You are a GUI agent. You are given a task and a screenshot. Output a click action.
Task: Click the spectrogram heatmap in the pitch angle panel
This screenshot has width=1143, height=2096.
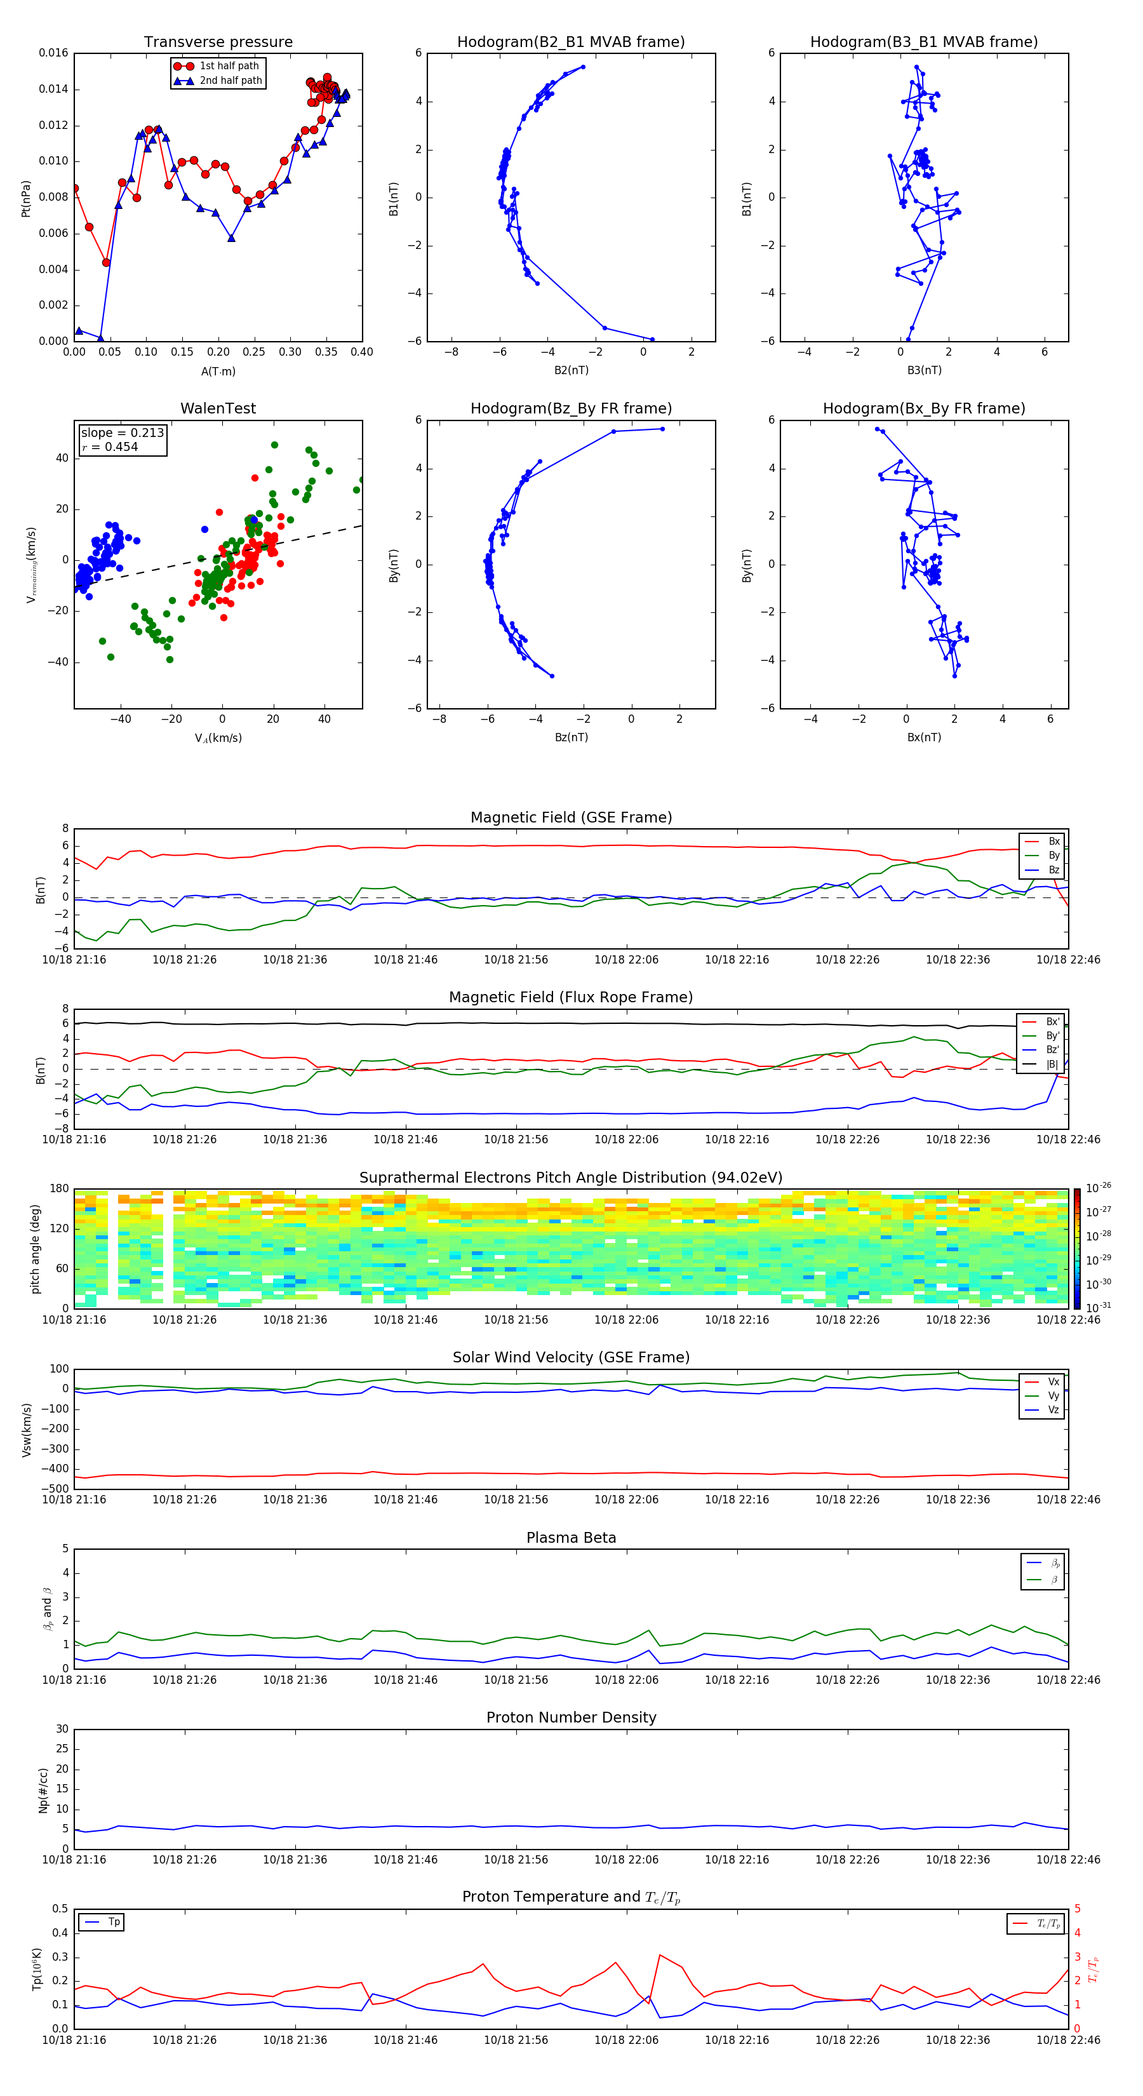point(571,1249)
